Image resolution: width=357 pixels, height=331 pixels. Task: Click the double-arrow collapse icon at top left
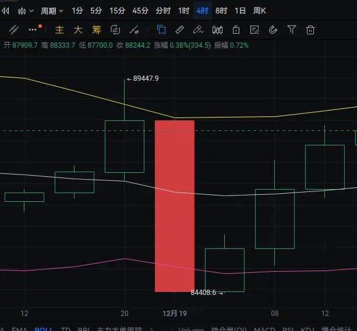click(5, 10)
